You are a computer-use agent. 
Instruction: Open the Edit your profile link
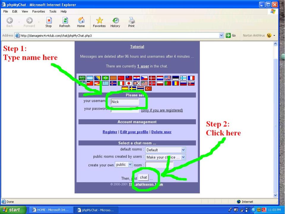pyautogui.click(x=134, y=132)
